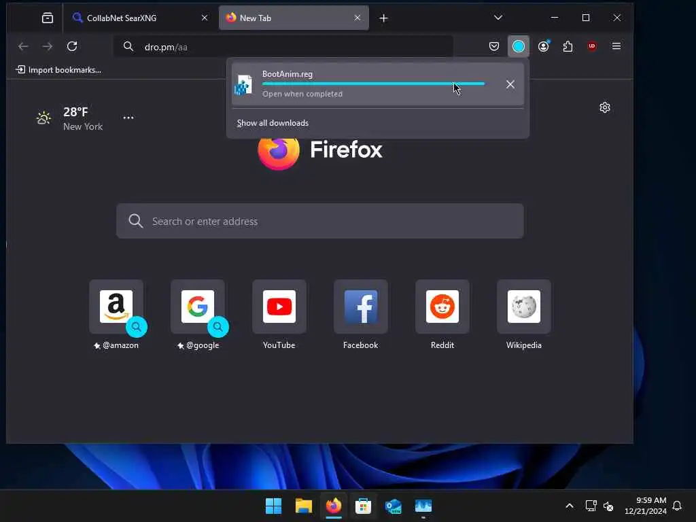Open the network status tray icon
Viewport: 696px width, 522px height.
(x=591, y=506)
